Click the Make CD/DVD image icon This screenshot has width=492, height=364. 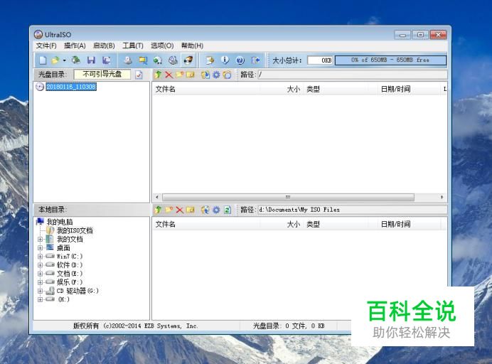tap(127, 60)
